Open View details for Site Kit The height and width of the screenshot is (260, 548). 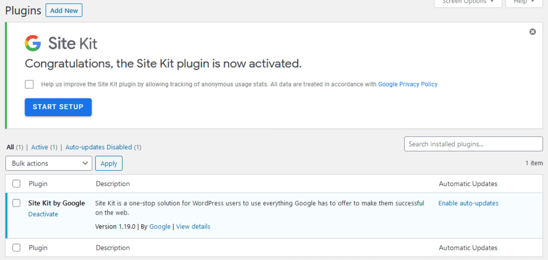193,226
